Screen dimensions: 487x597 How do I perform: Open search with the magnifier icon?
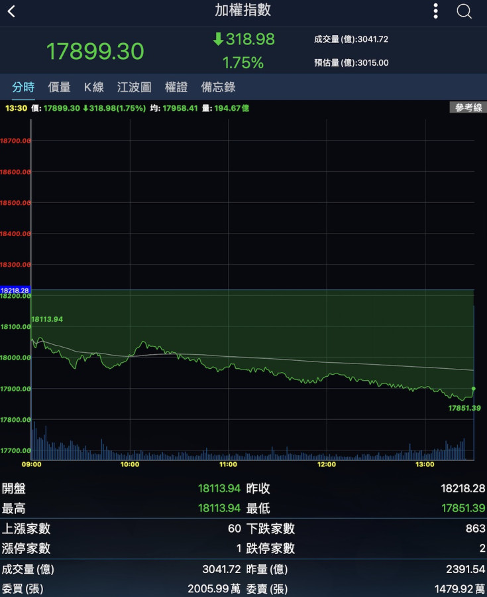(464, 11)
